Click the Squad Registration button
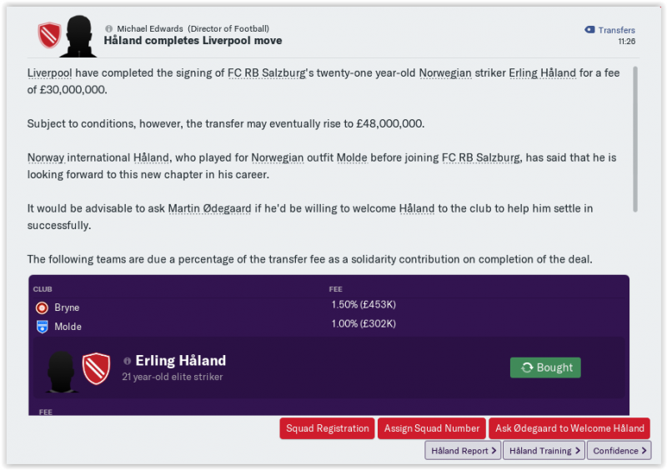This screenshot has width=667, height=470. [x=327, y=428]
